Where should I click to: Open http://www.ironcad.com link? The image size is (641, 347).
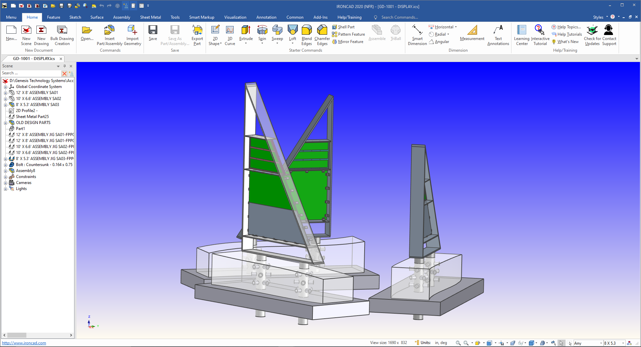tap(24, 343)
